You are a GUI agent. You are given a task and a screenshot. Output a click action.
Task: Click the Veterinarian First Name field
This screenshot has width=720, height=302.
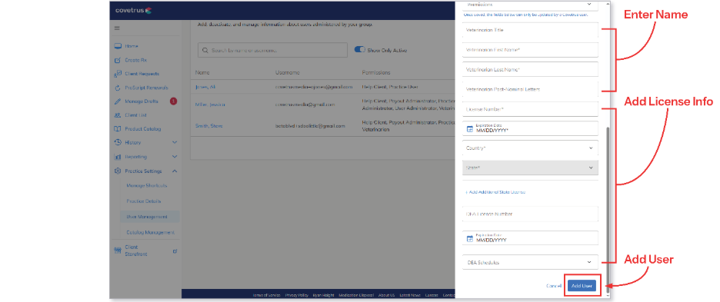coord(530,50)
